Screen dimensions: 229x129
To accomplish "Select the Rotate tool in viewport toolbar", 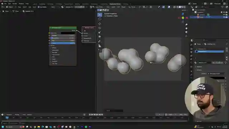I will coord(100,28).
